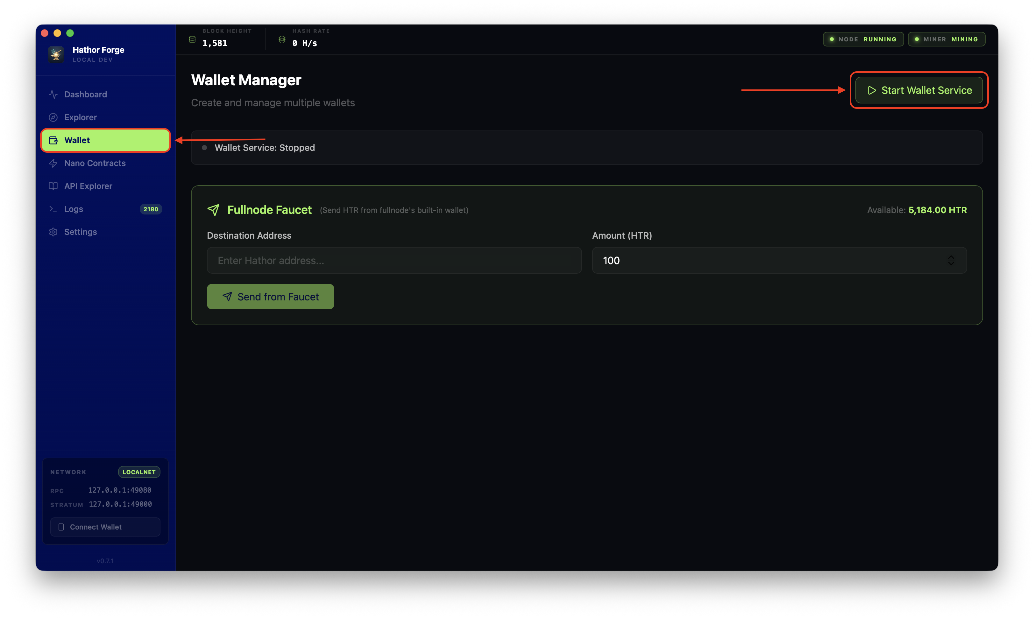
Task: Click the gray Wallet Service status dot
Action: point(204,148)
